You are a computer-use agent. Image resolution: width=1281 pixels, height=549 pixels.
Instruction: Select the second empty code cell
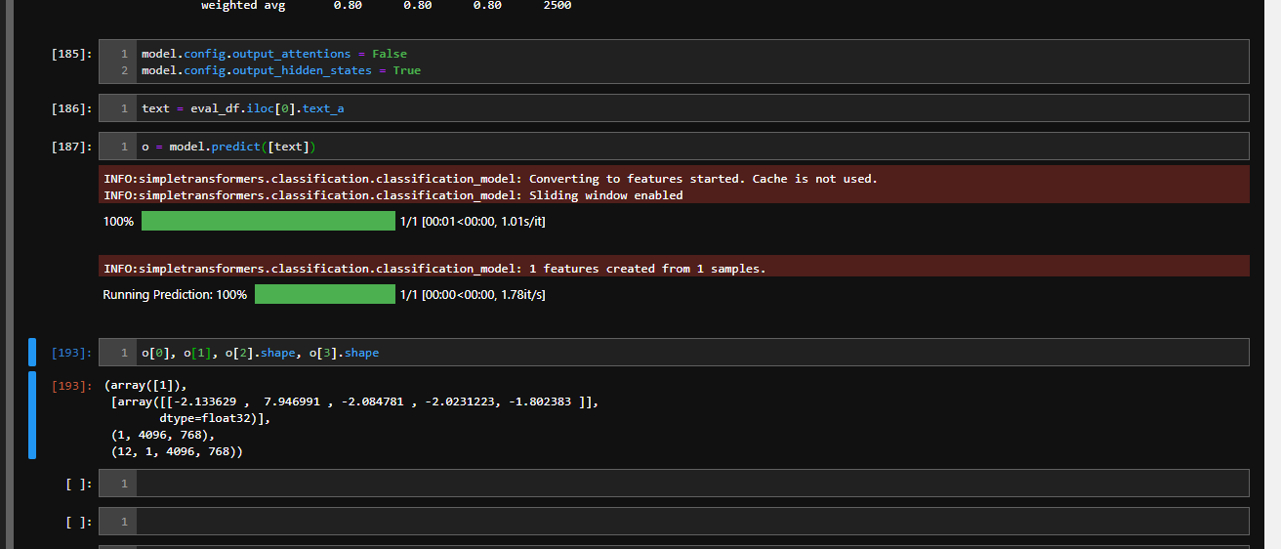[x=675, y=522]
